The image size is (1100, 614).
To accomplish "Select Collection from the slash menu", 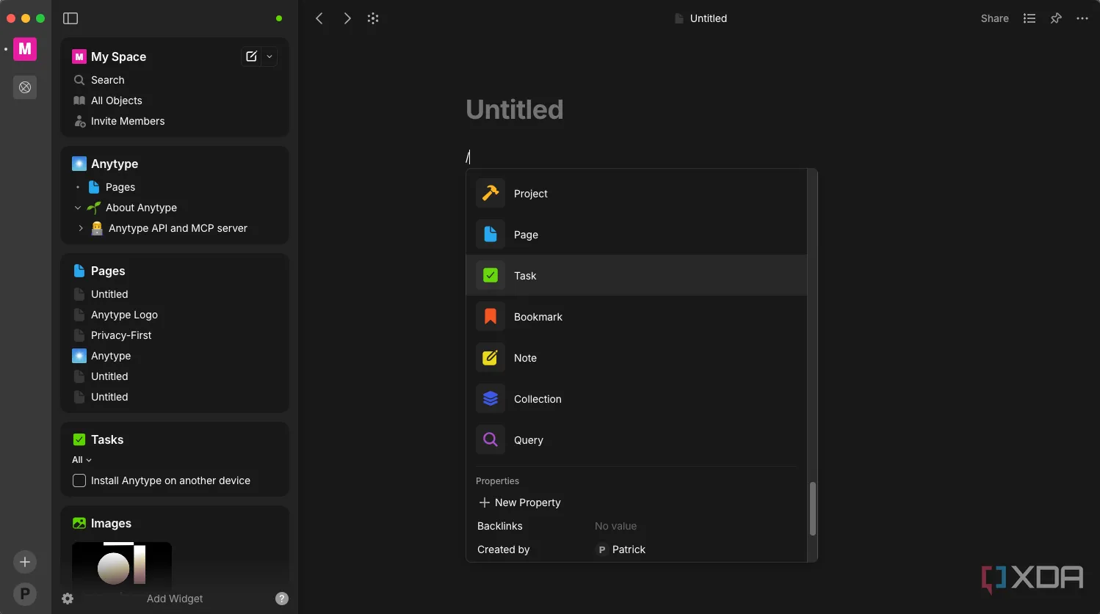I will click(637, 399).
